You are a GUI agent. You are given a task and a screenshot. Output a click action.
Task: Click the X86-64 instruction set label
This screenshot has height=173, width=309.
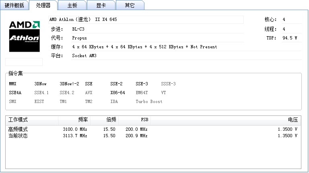117,93
